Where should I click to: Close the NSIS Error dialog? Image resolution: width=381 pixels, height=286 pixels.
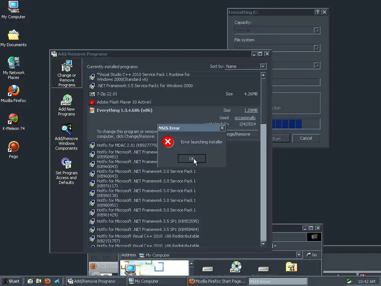(x=222, y=128)
